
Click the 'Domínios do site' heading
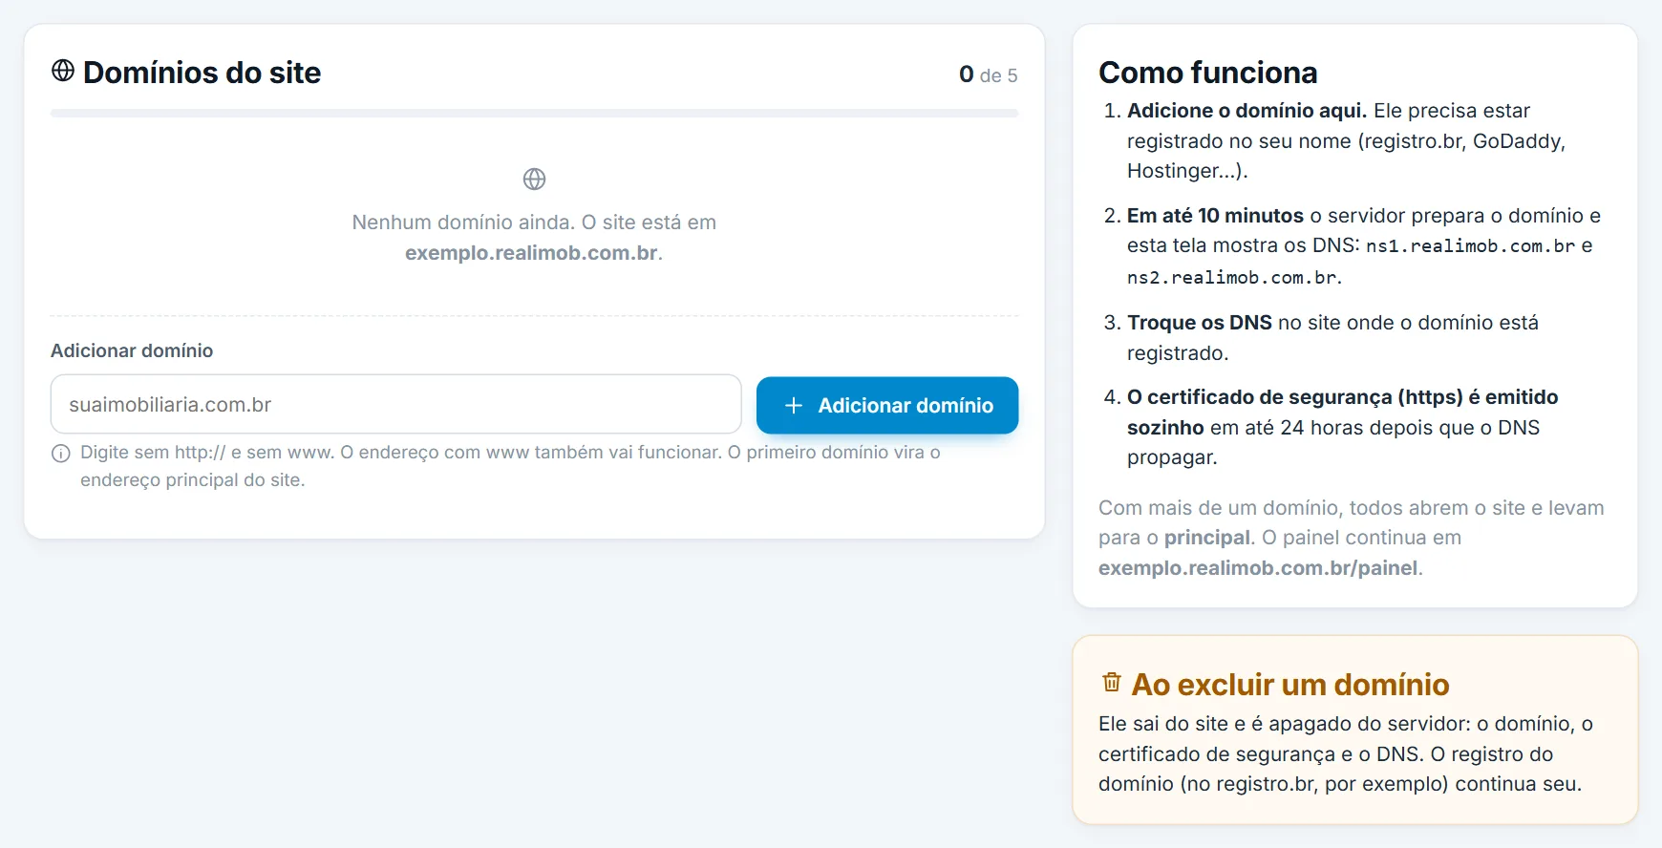(202, 73)
